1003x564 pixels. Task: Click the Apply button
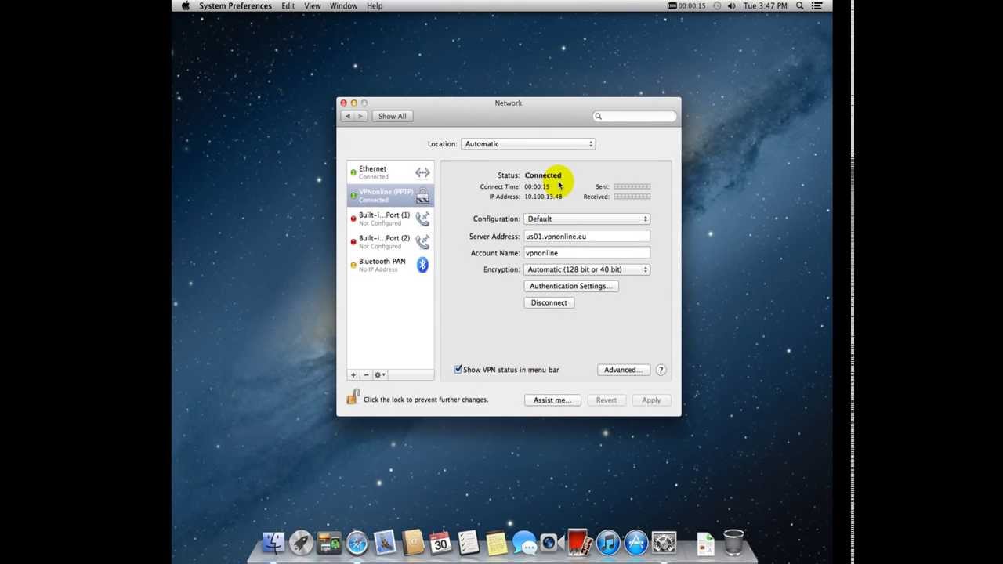pos(651,400)
